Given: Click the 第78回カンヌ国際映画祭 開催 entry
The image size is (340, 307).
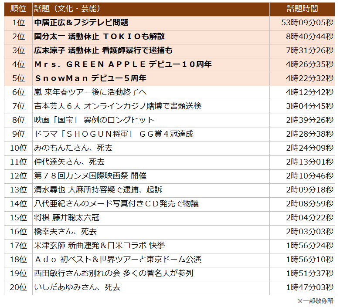Looking at the screenshot, I should (x=90, y=176).
